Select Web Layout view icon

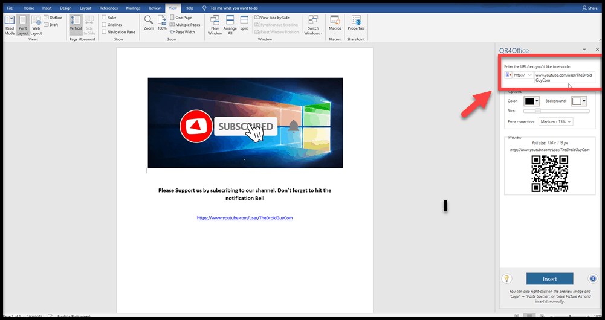[x=36, y=24]
